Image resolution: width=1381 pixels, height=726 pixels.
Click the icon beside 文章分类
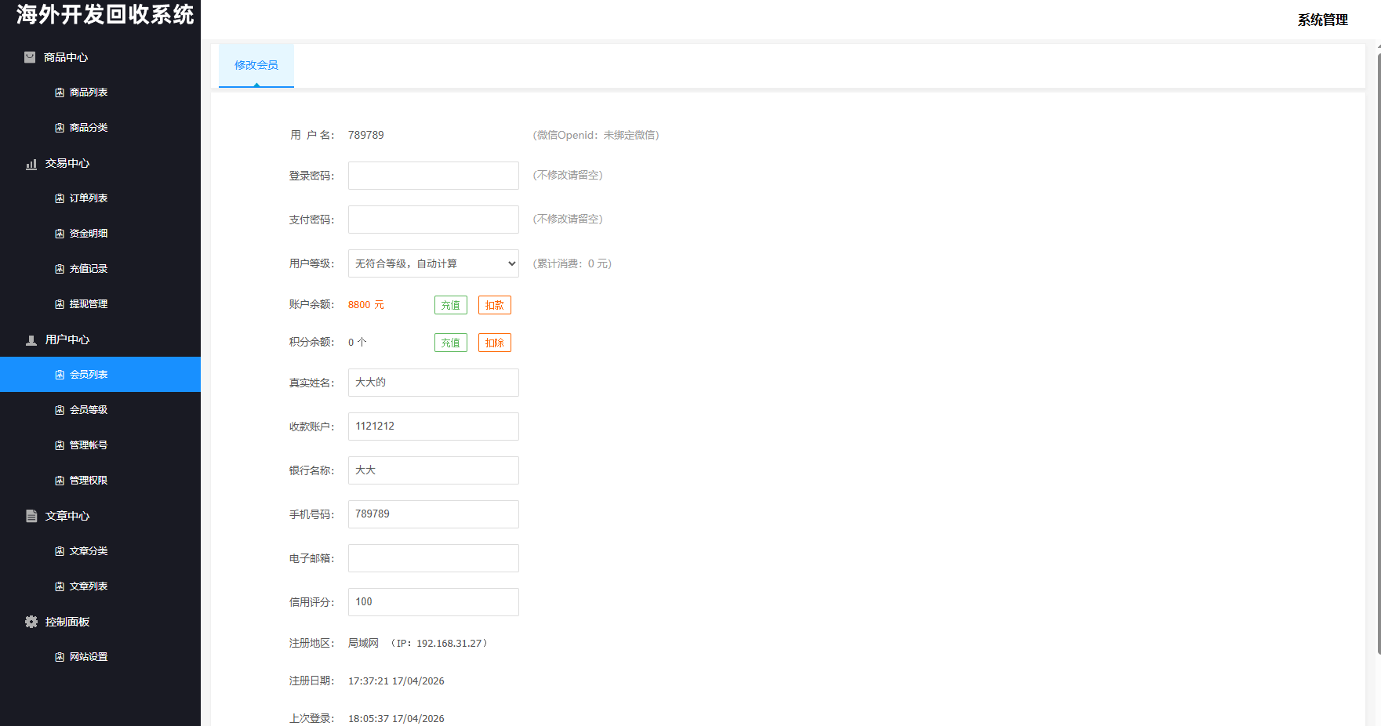point(59,550)
